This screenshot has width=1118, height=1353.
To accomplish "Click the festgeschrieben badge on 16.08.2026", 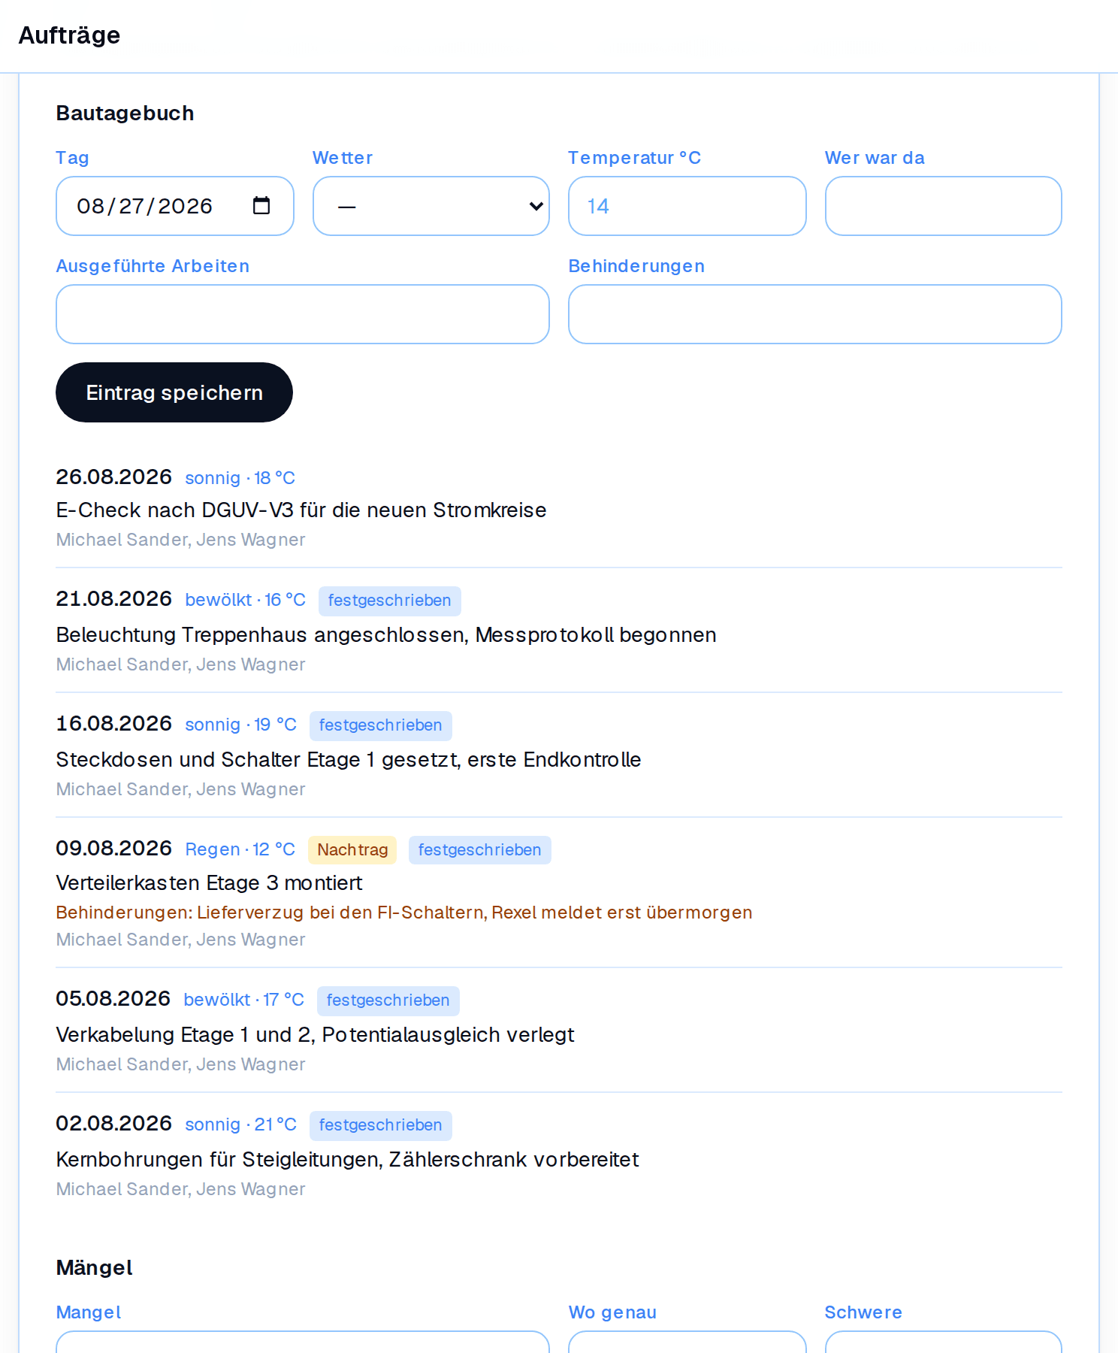I will tap(381, 725).
